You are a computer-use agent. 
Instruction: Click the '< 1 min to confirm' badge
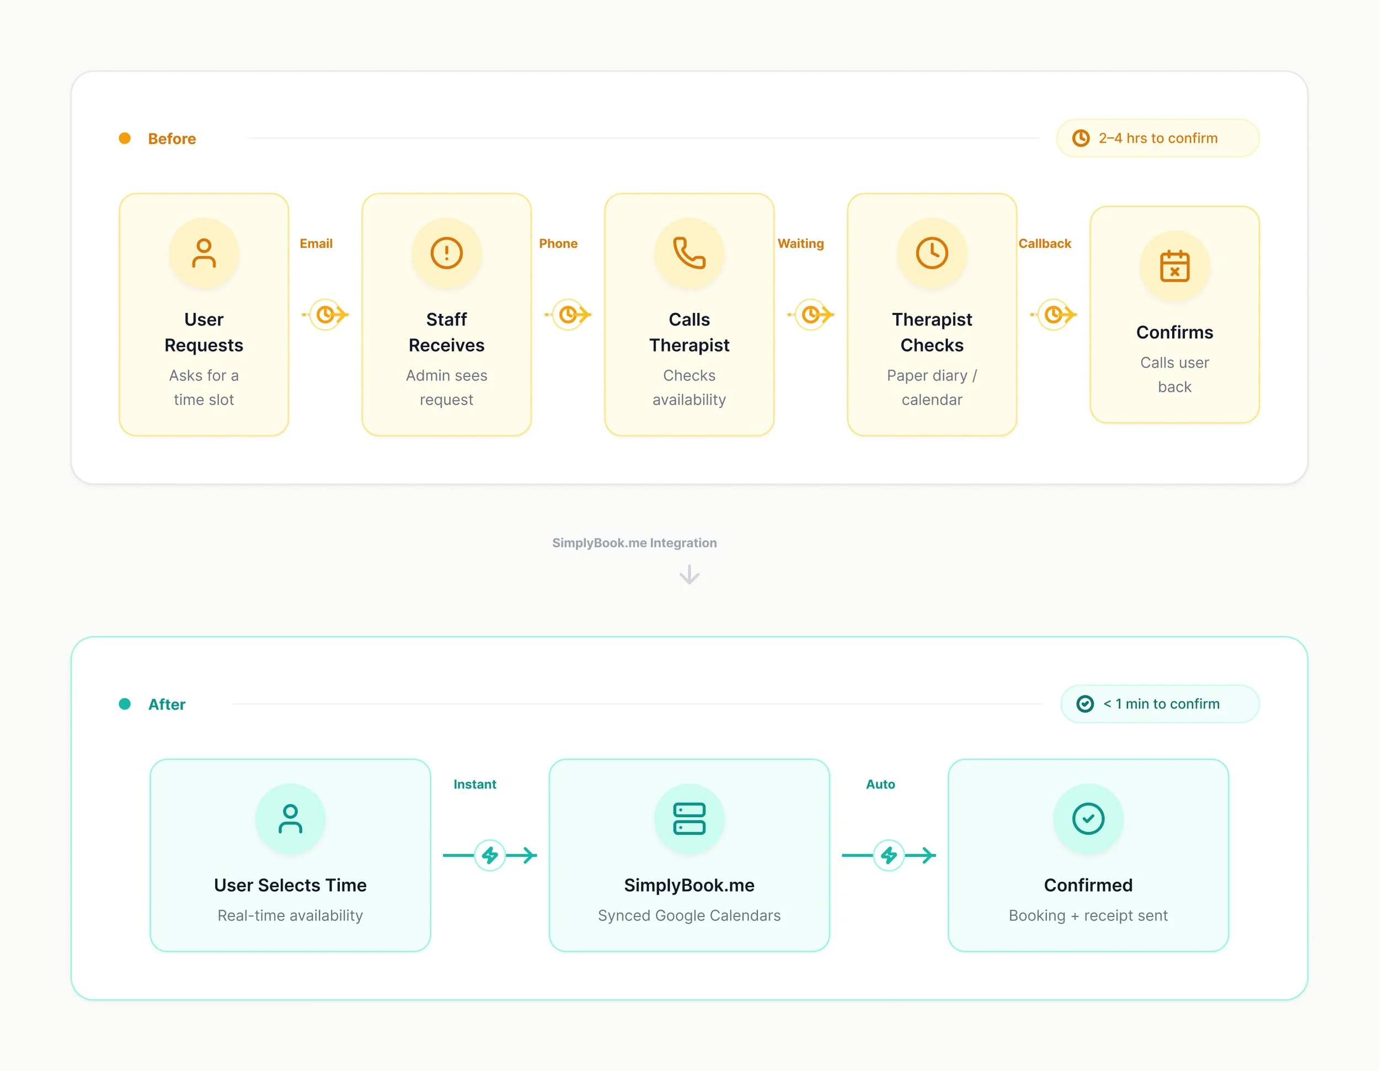click(1159, 704)
